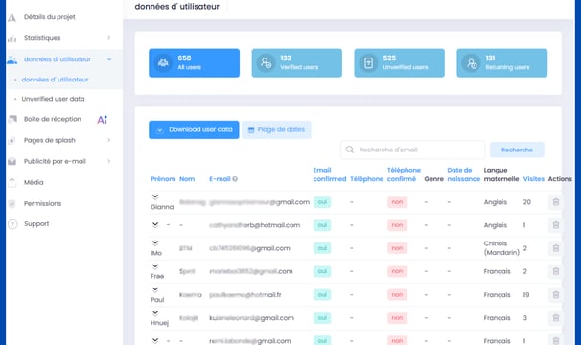Expand Publicité par e-mail chevron

click(x=109, y=161)
